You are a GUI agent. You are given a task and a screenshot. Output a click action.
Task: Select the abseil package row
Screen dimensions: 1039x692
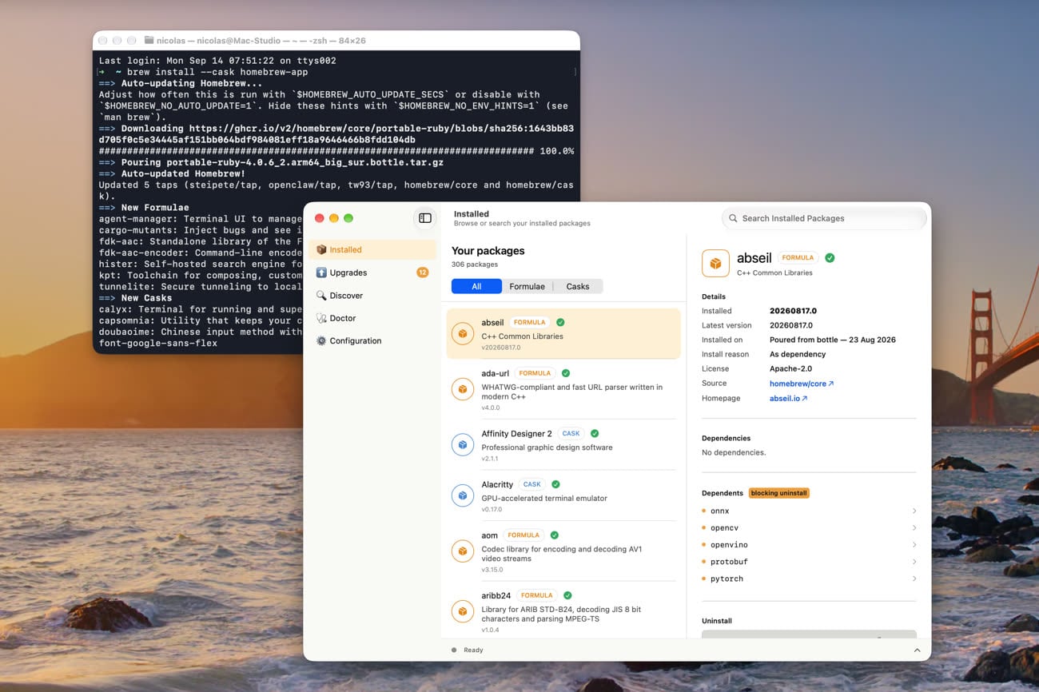(x=563, y=334)
